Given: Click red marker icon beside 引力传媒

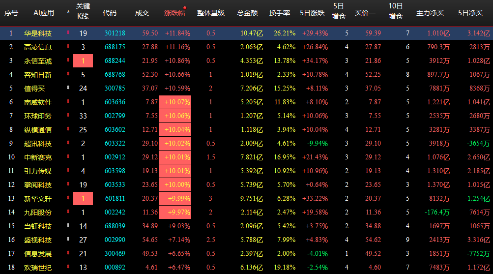Looking at the screenshot, I should [x=68, y=170].
